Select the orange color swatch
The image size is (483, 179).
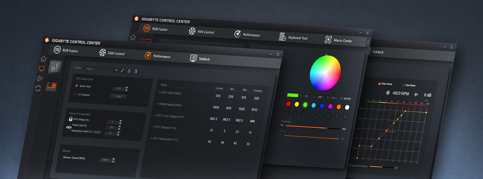coord(339,107)
